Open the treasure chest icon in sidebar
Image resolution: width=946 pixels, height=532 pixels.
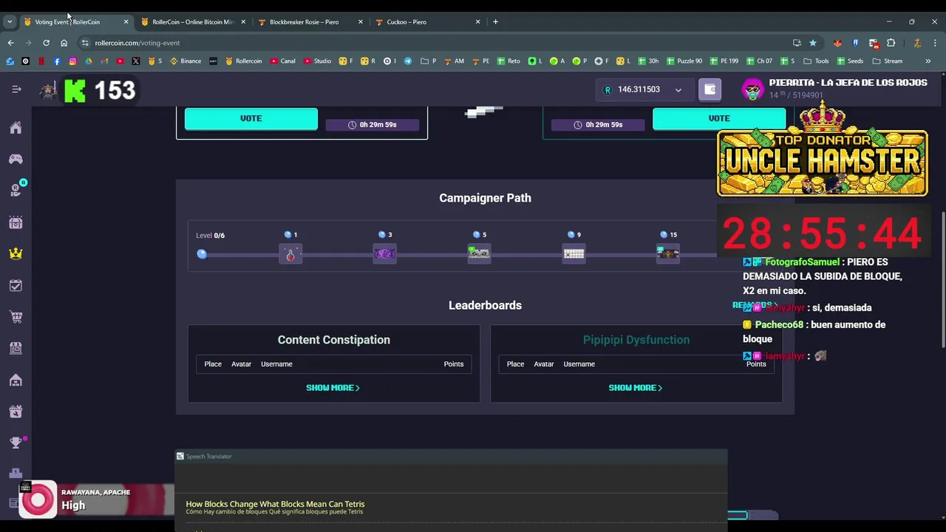click(16, 222)
